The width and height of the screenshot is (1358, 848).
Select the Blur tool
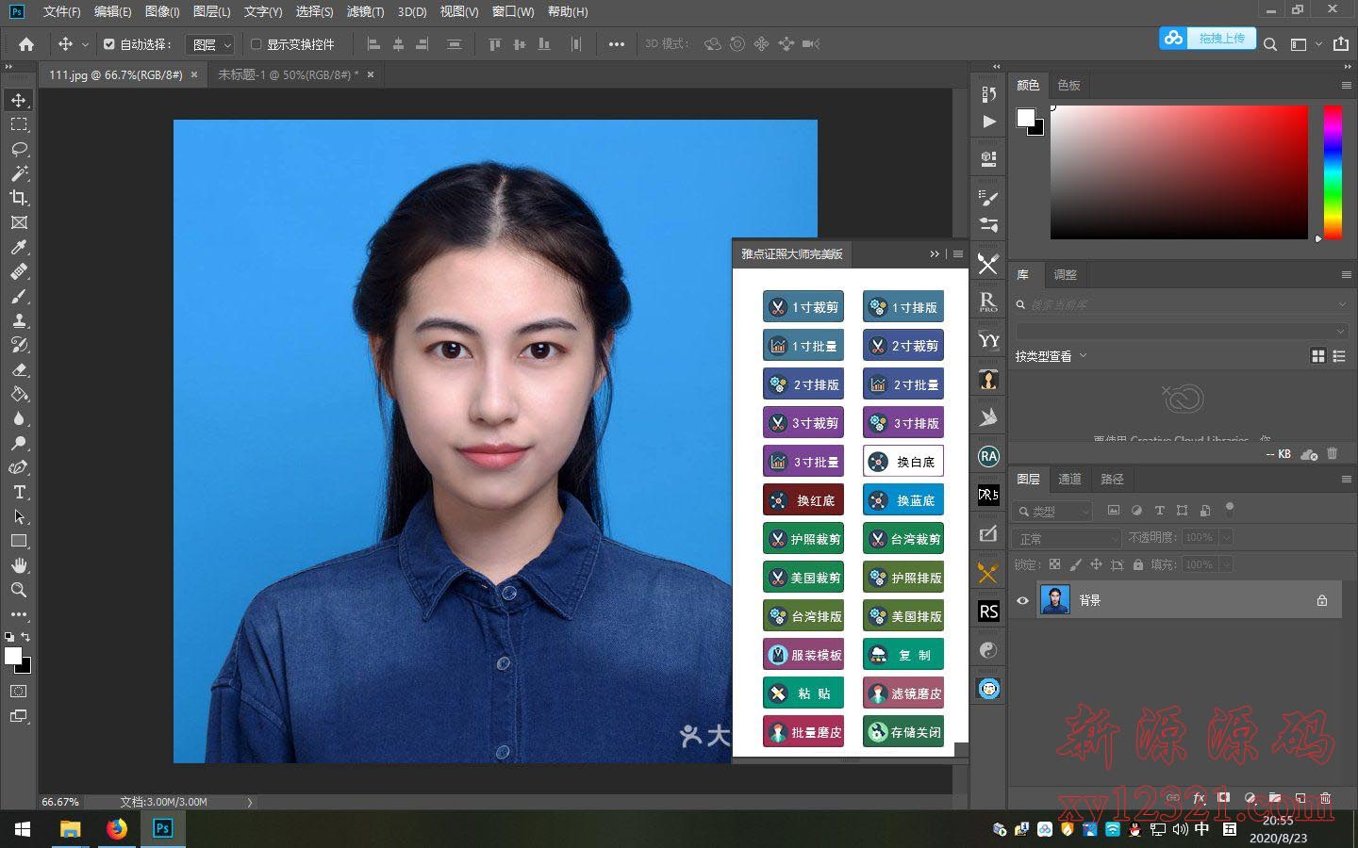(x=19, y=418)
